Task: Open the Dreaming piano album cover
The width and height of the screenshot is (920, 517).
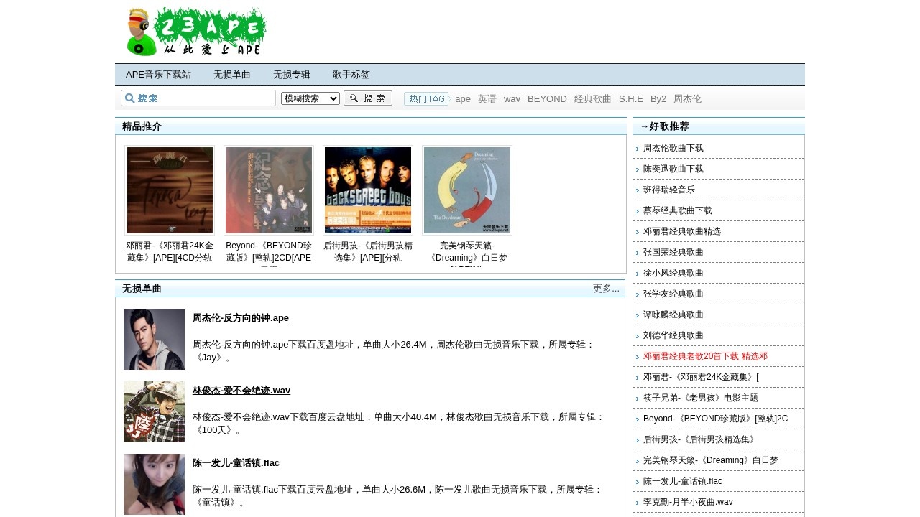Action: point(467,190)
